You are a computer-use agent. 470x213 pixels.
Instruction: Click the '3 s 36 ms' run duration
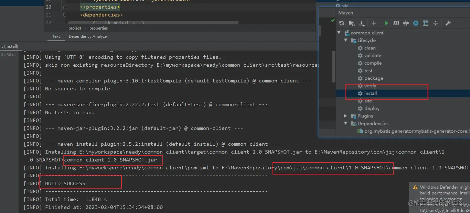[9, 55]
